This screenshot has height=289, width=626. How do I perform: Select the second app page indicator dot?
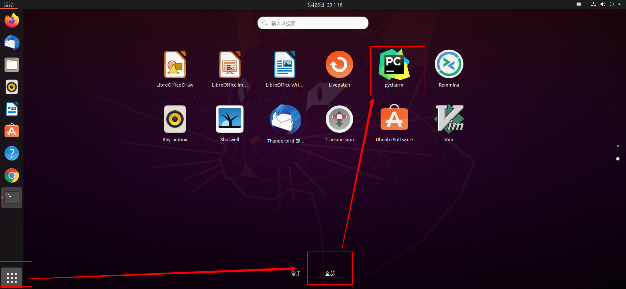coord(618,159)
